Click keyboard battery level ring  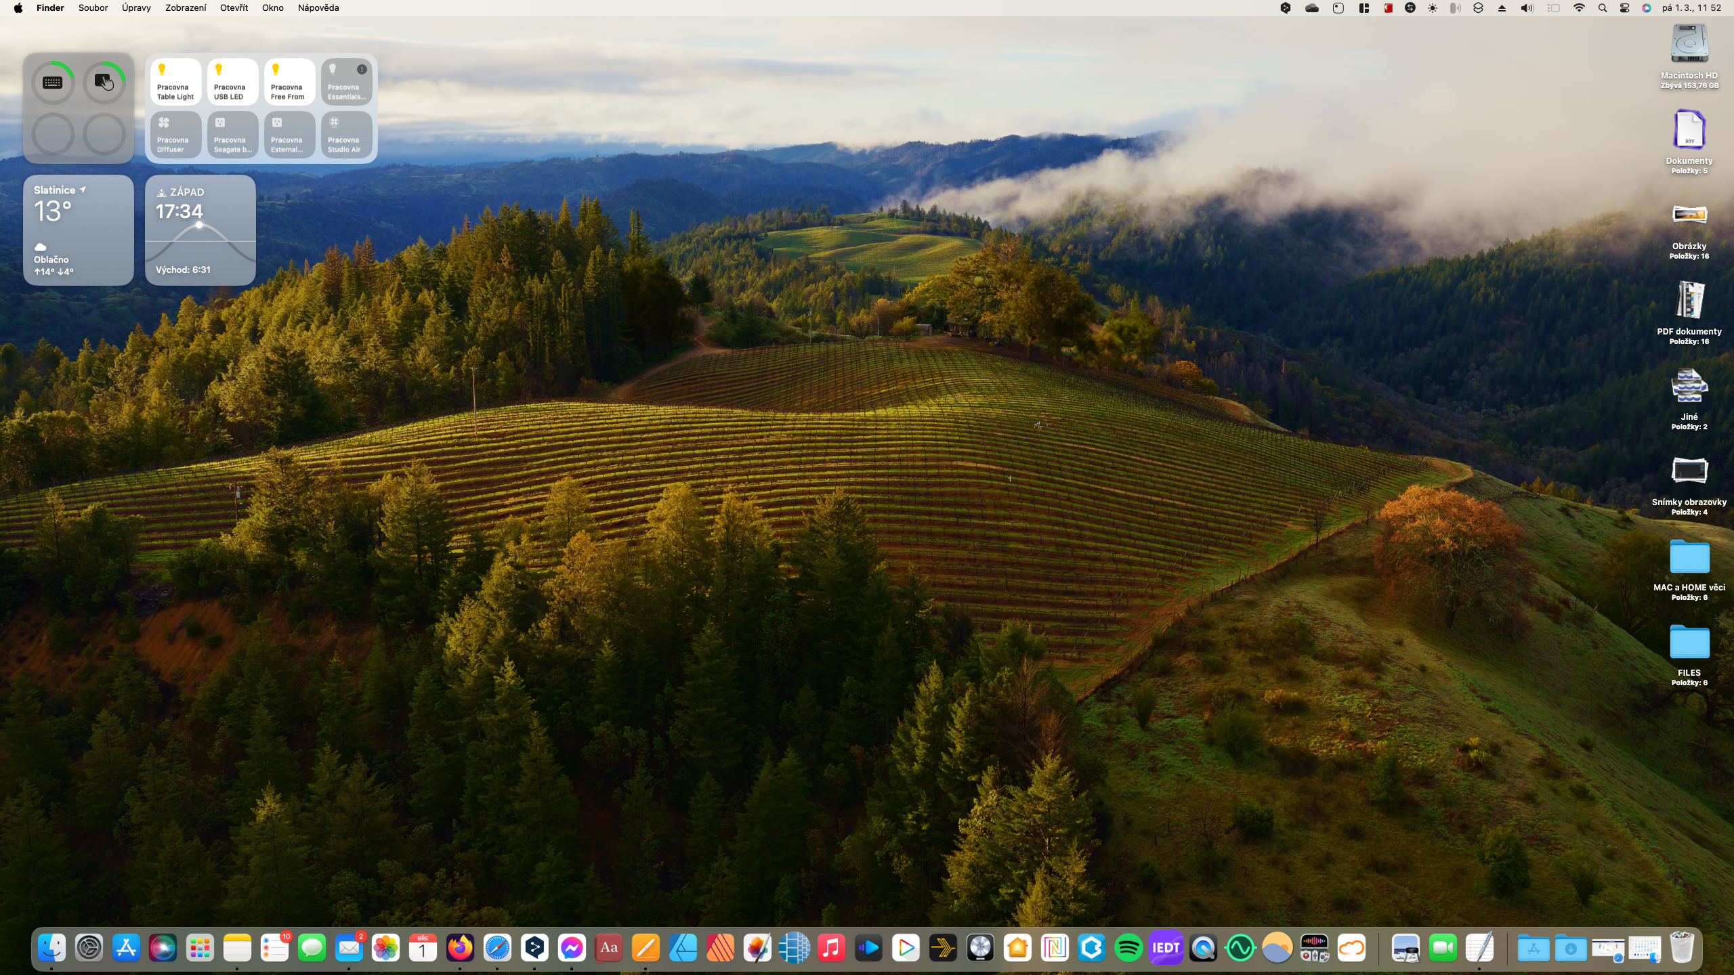click(53, 83)
